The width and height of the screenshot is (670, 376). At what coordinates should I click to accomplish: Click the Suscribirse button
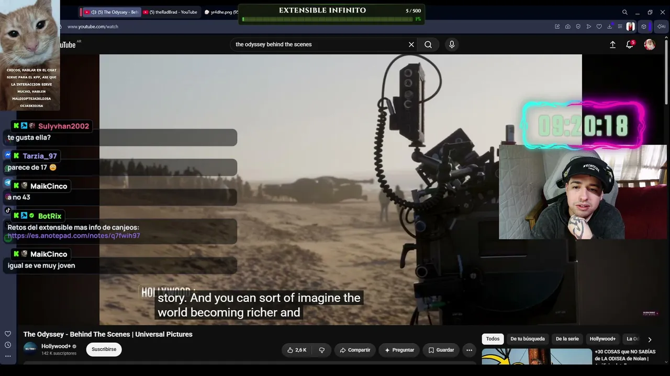(x=104, y=349)
